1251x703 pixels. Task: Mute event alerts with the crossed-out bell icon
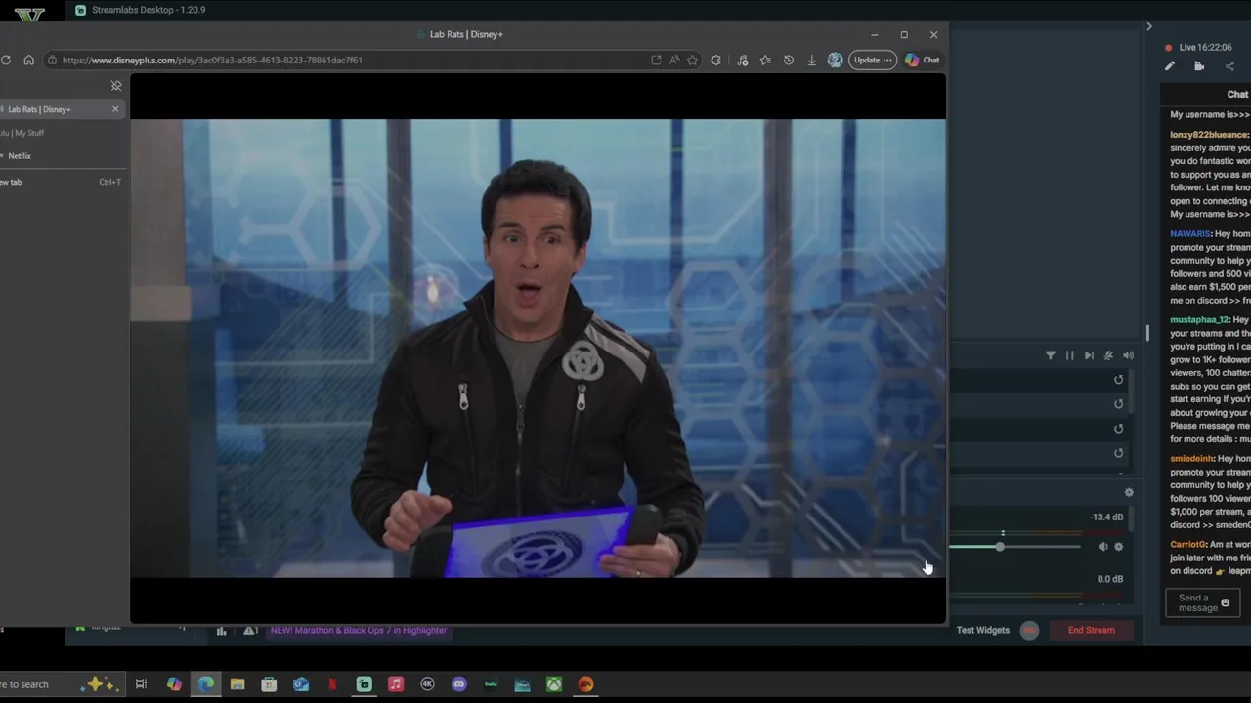[x=1108, y=355]
